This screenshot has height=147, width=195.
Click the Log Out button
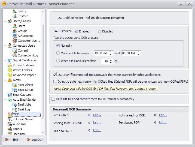(x=35, y=140)
